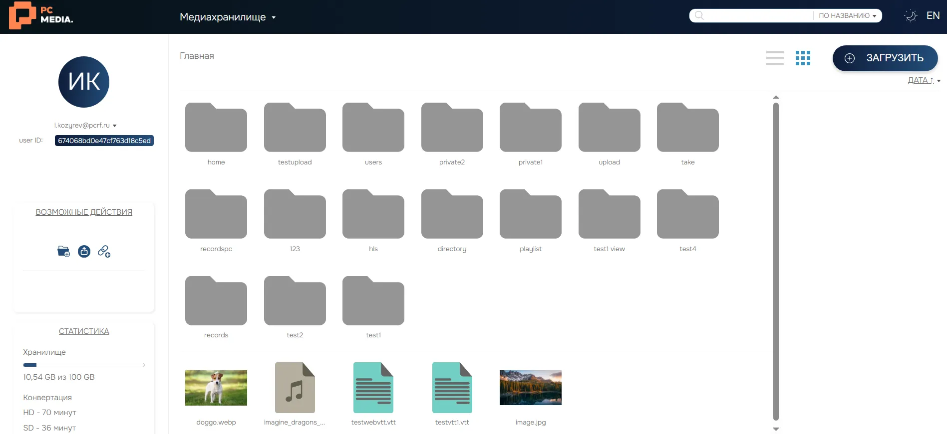Open the records folder

point(216,300)
